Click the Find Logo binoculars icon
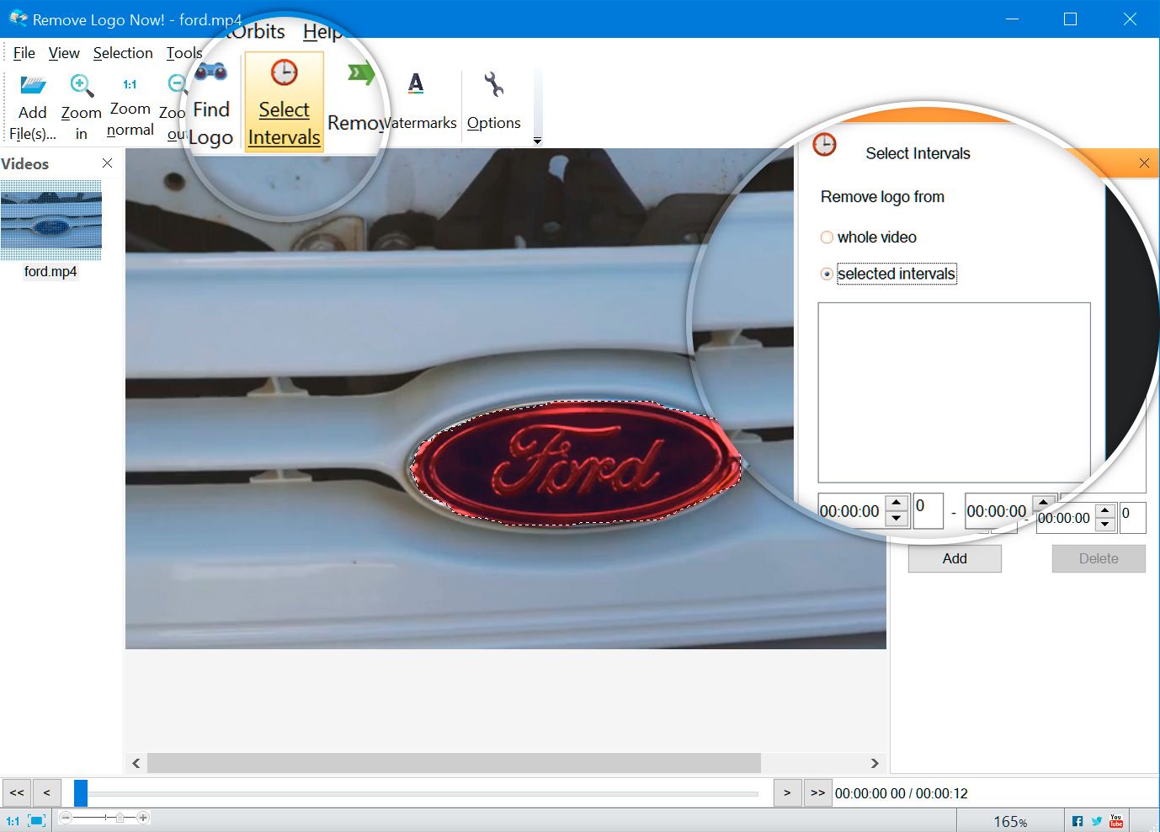 (210, 72)
